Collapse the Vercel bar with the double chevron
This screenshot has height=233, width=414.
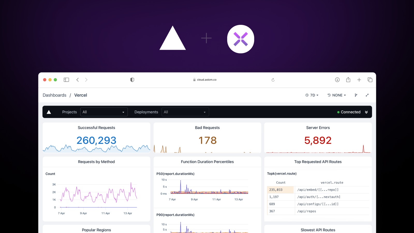pos(366,112)
